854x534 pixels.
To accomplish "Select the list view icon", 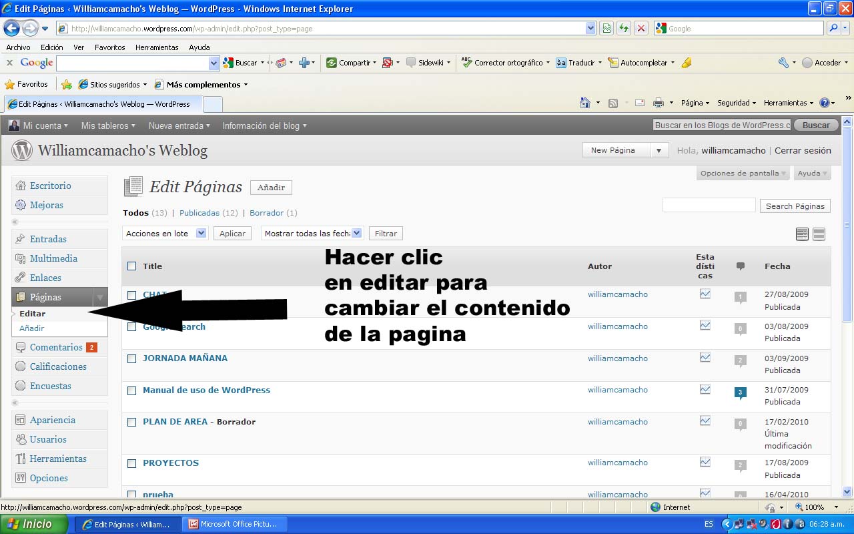I will click(802, 234).
